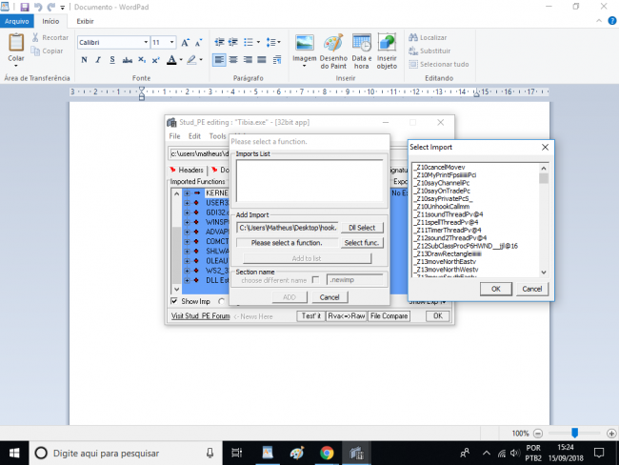
Task: Open Stud_PE Edit menu
Action: [x=194, y=136]
